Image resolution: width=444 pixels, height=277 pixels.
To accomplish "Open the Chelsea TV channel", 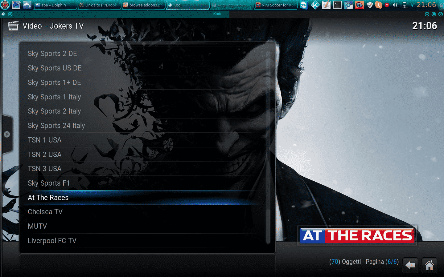I will 45,212.
